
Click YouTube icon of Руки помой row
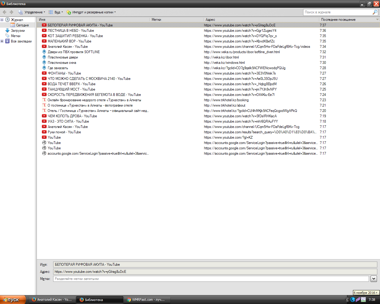pos(44,132)
